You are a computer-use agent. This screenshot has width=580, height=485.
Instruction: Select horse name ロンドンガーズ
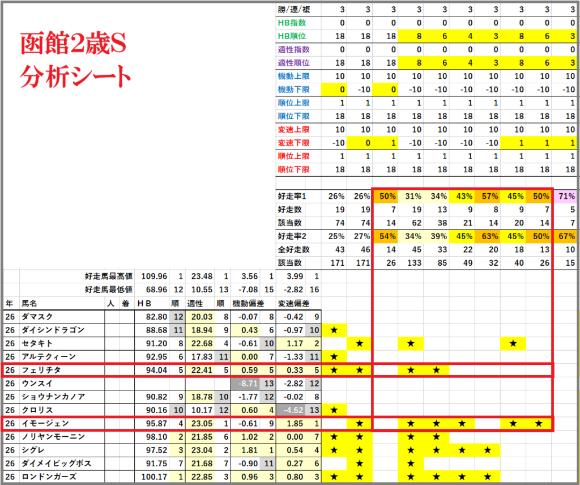click(49, 477)
